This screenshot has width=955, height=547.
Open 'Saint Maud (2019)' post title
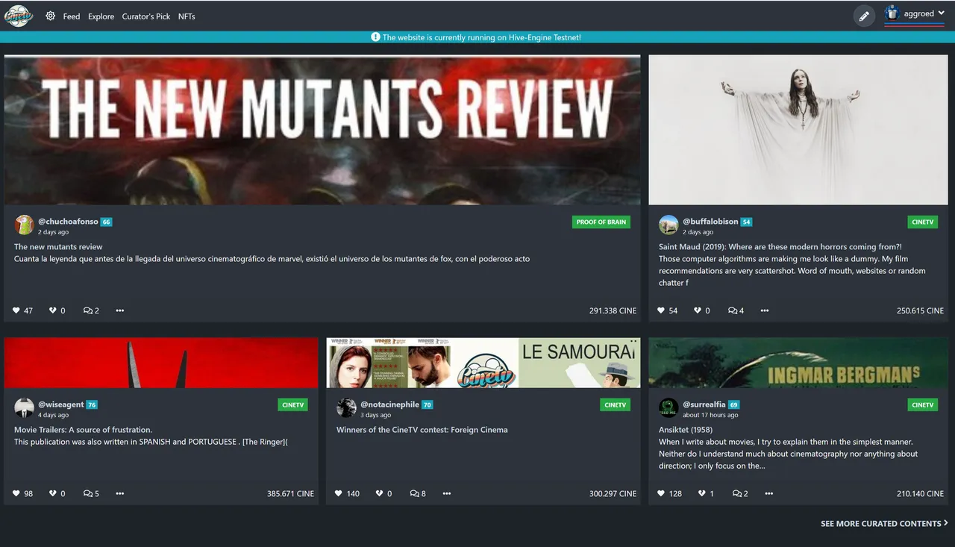pos(780,247)
